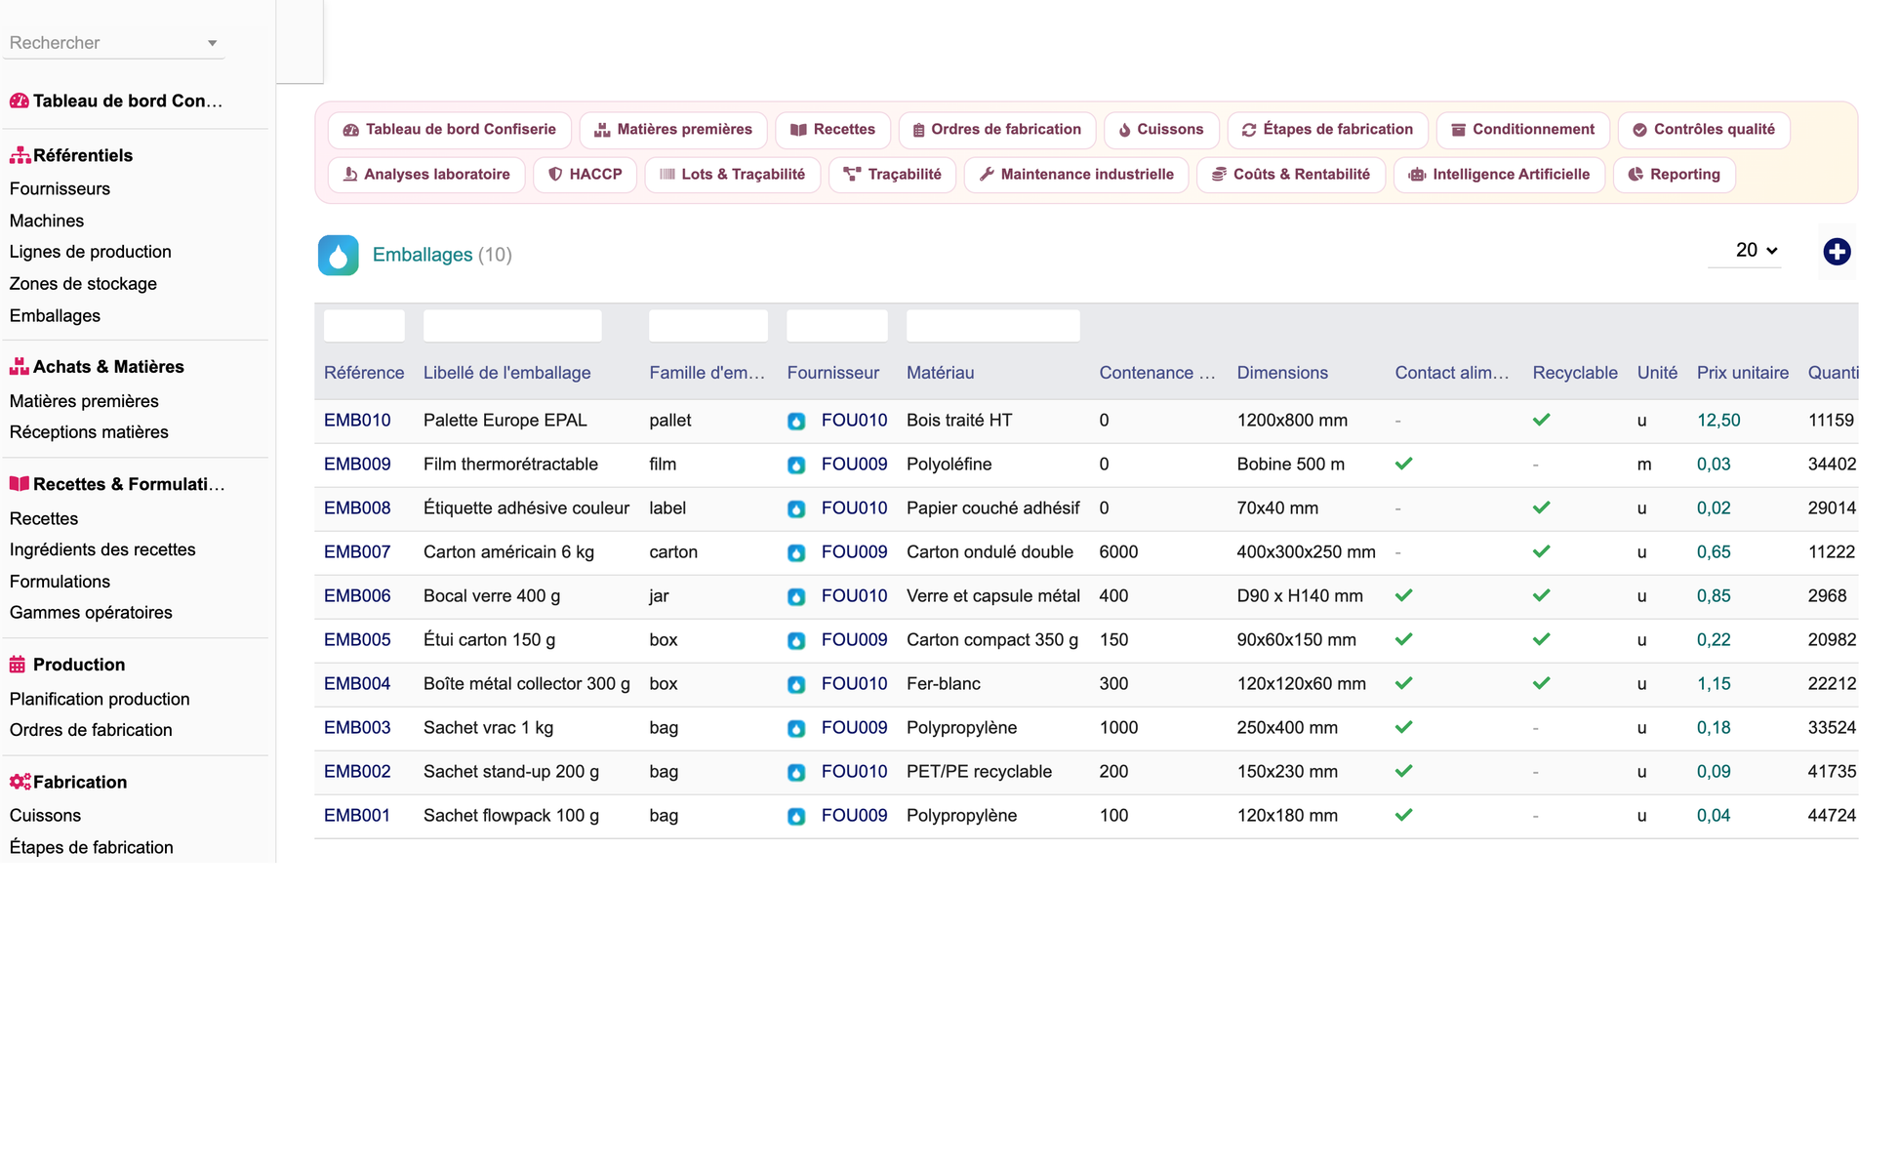
Task: Click Recyclable checkmark for Étiquette adhésive couleur
Action: pyautogui.click(x=1542, y=507)
